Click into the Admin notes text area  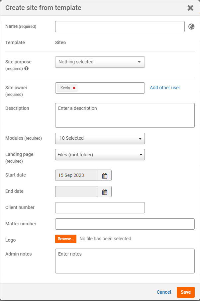pos(125,261)
